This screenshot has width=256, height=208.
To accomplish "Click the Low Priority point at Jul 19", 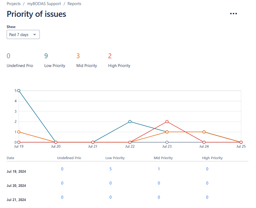I will click(x=19, y=91).
